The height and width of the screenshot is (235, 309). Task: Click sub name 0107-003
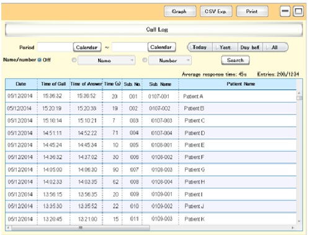coord(162,121)
